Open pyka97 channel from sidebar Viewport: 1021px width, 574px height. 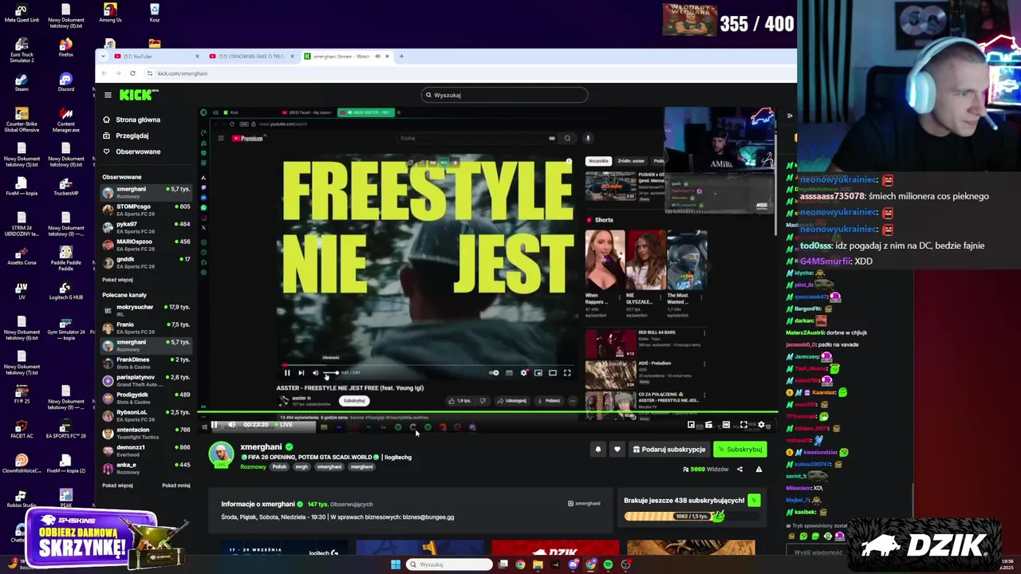[146, 227]
